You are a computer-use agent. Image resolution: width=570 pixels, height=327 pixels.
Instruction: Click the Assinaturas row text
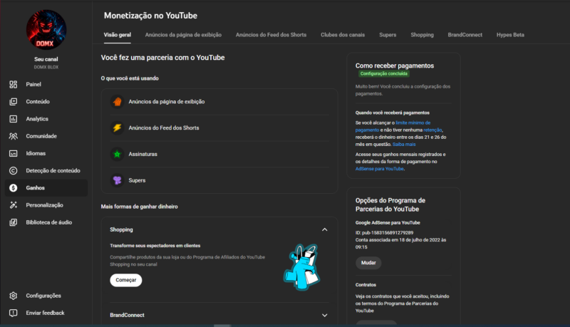click(143, 154)
